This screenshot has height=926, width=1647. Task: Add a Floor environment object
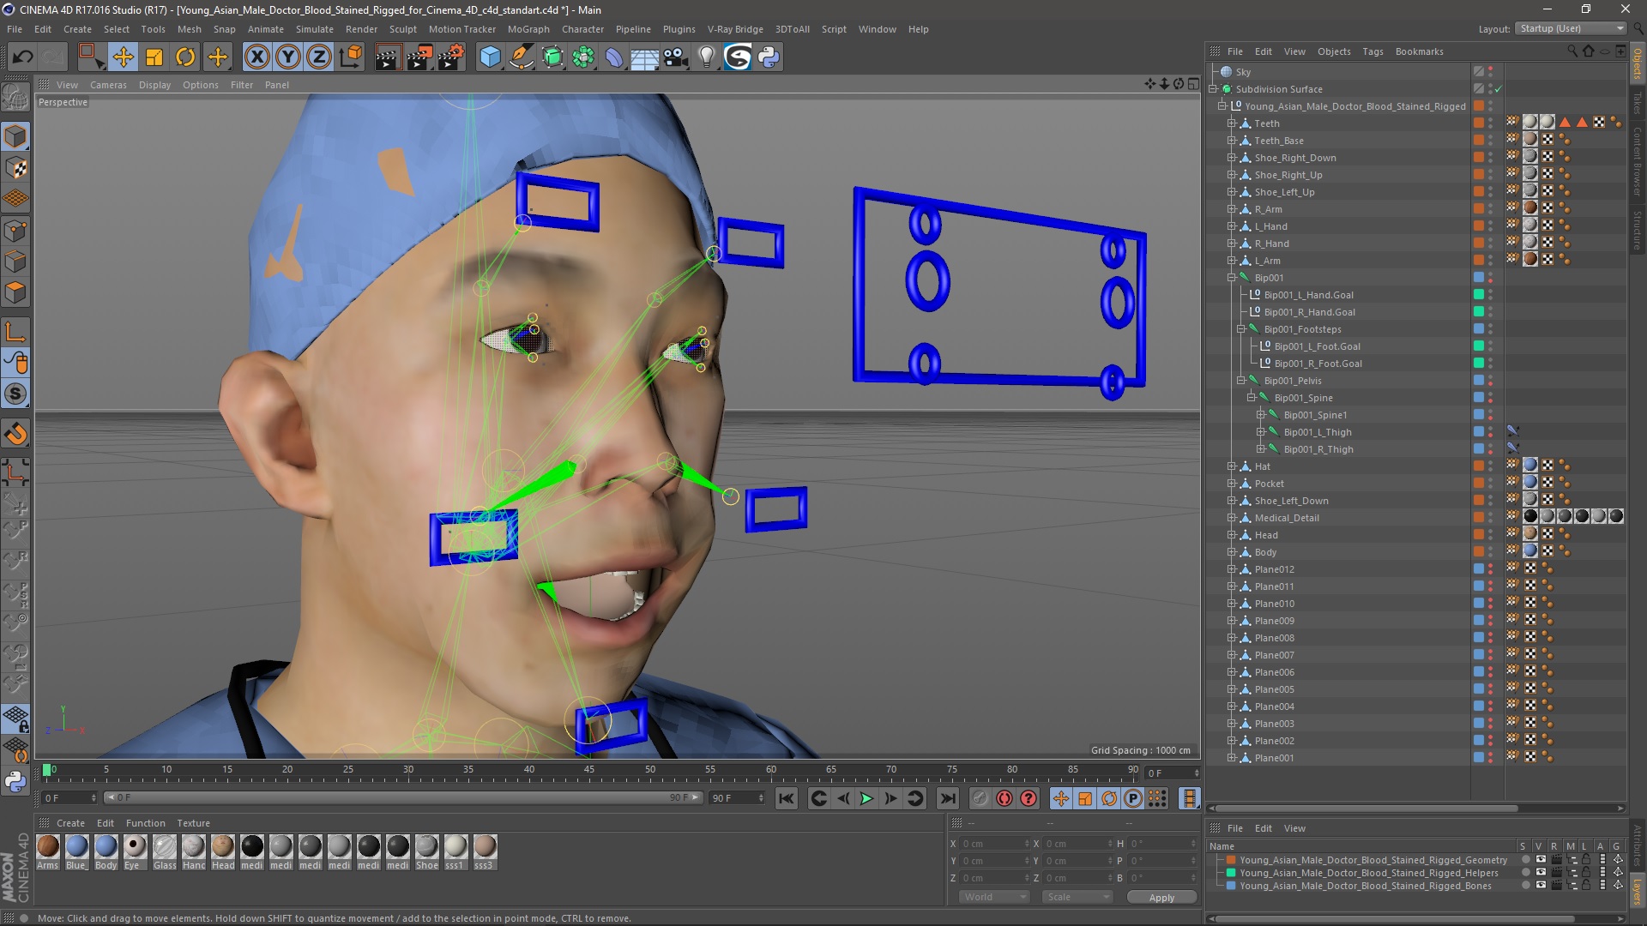(645, 57)
